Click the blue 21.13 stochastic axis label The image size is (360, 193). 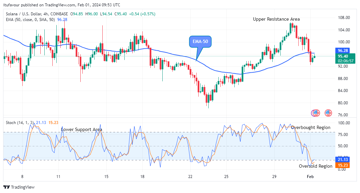[343, 159]
